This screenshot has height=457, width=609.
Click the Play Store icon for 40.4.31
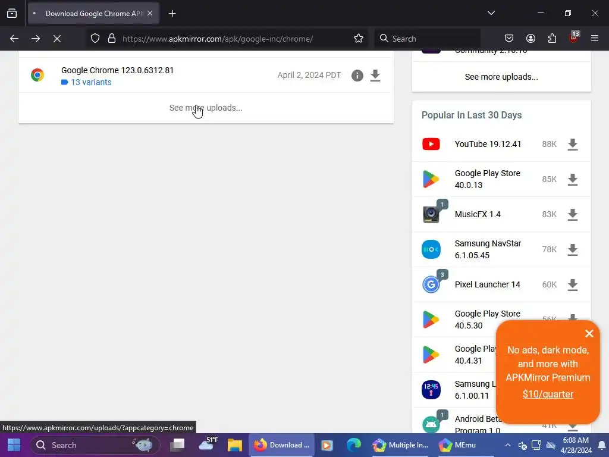tap(431, 355)
